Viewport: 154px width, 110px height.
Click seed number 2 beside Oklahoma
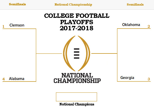point(149,26)
